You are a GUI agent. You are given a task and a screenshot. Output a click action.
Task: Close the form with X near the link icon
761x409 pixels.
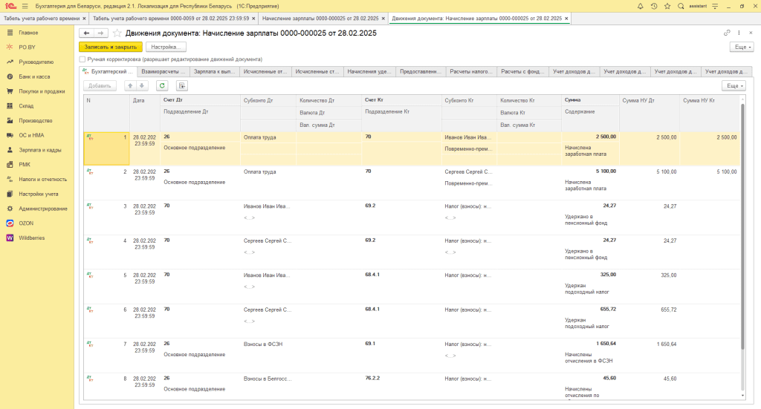click(751, 33)
